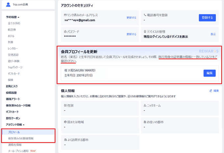Open 割引クーポン in the sidebar

tap(13, 118)
